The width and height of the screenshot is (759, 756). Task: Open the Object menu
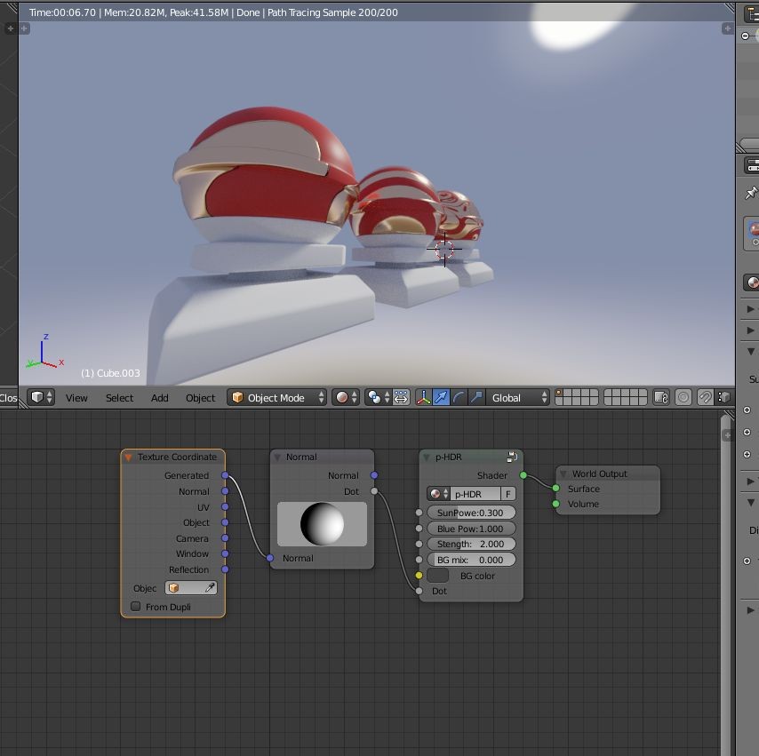coord(200,397)
